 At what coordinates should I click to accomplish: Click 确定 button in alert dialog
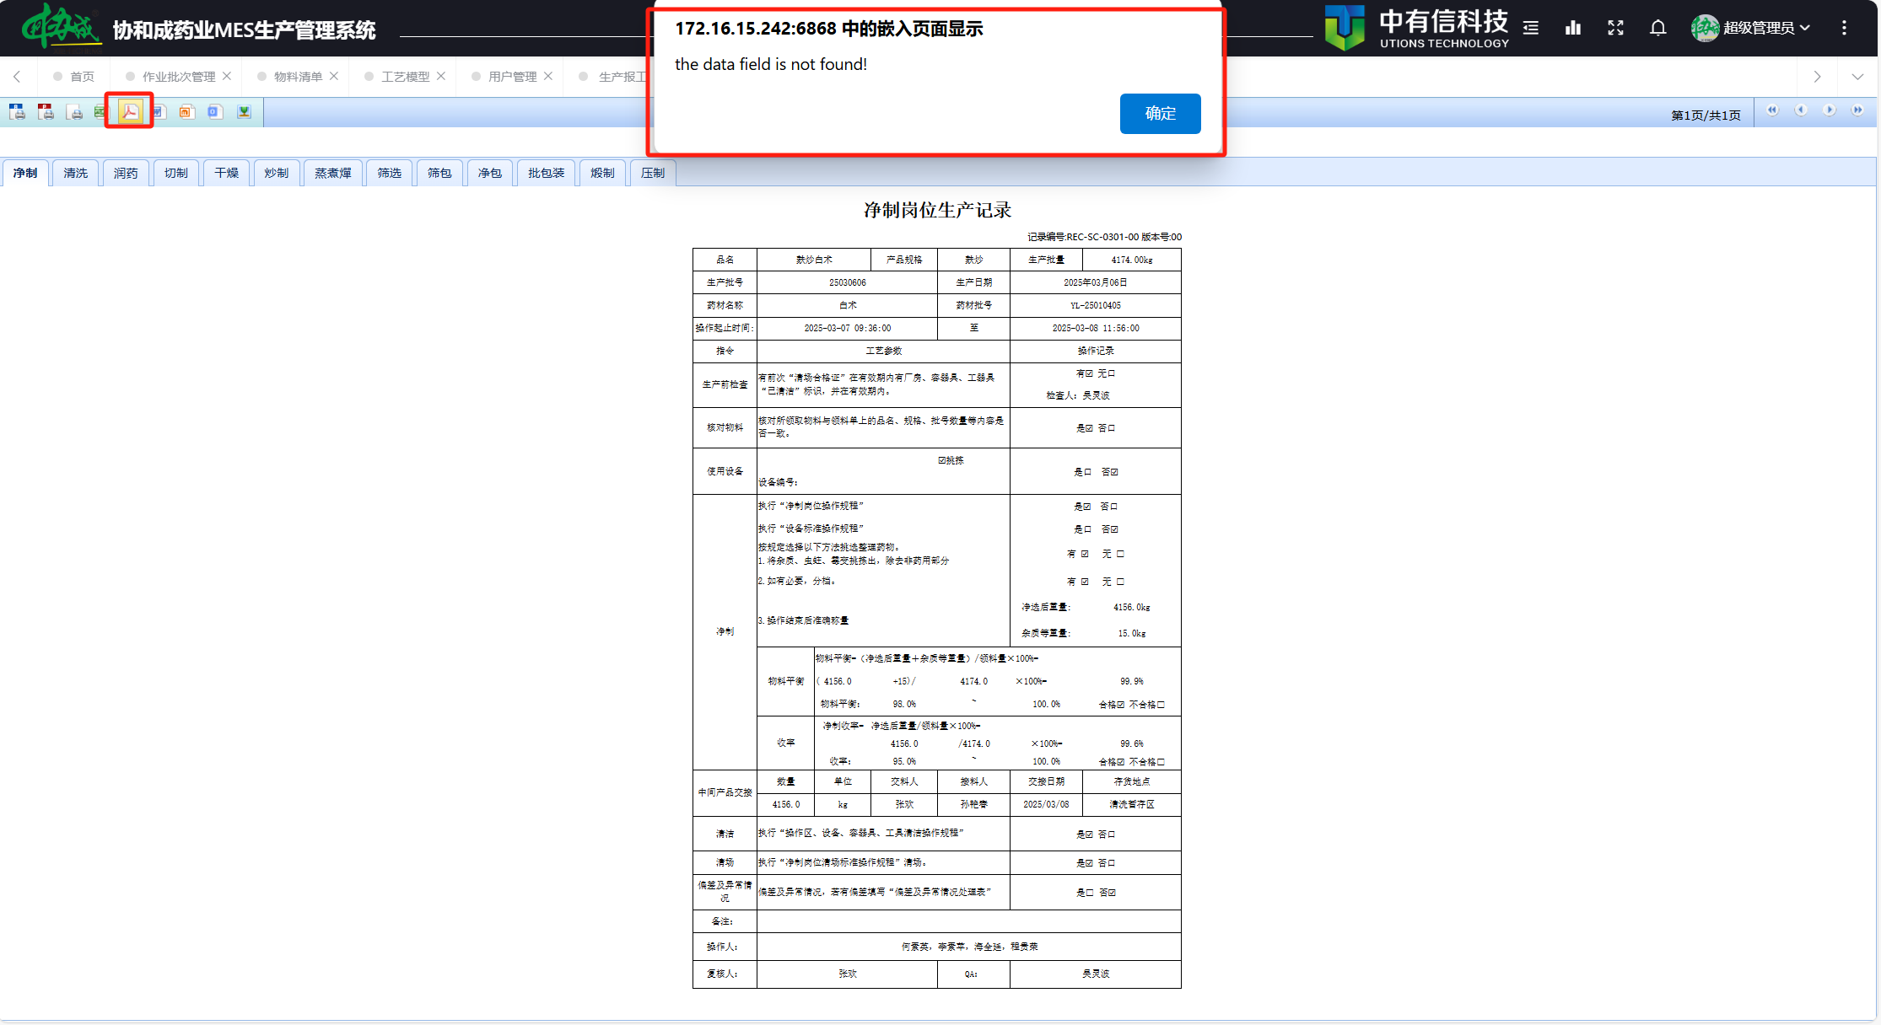(1160, 114)
